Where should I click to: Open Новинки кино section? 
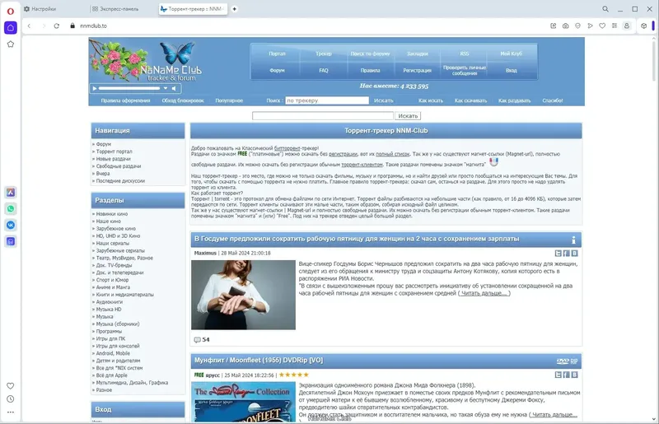pos(112,214)
